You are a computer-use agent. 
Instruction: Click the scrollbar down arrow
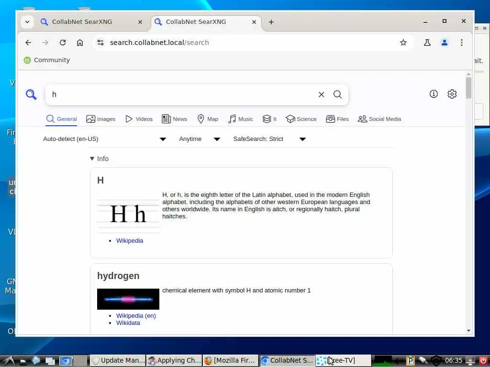pyautogui.click(x=468, y=331)
